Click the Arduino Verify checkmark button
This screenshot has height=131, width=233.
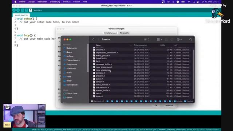[14, 10]
